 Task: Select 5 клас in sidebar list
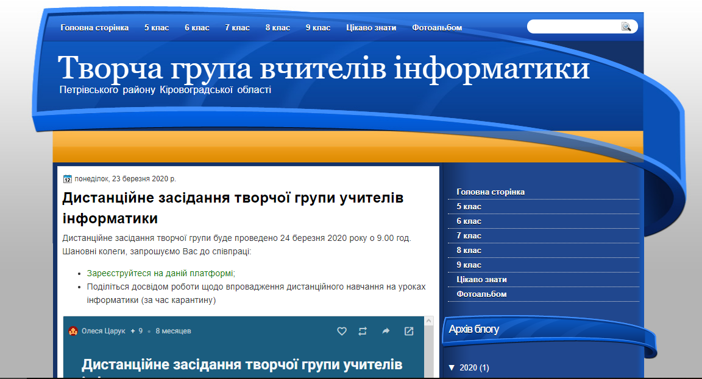click(x=469, y=206)
